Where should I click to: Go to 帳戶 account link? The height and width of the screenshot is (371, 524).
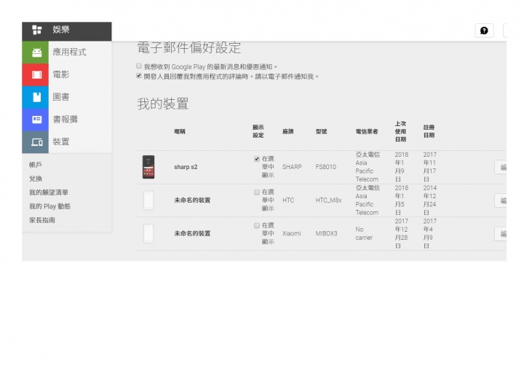pos(36,165)
